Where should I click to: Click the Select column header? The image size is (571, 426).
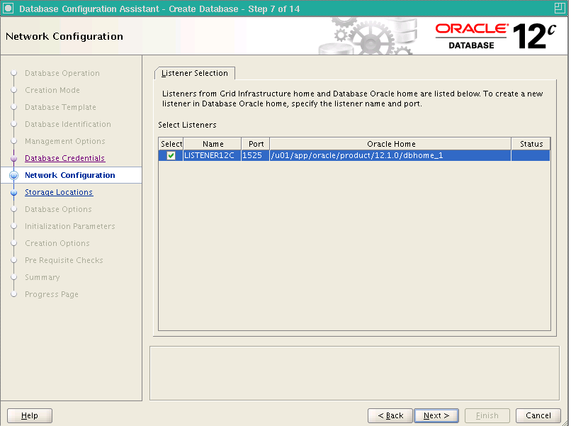pos(171,144)
